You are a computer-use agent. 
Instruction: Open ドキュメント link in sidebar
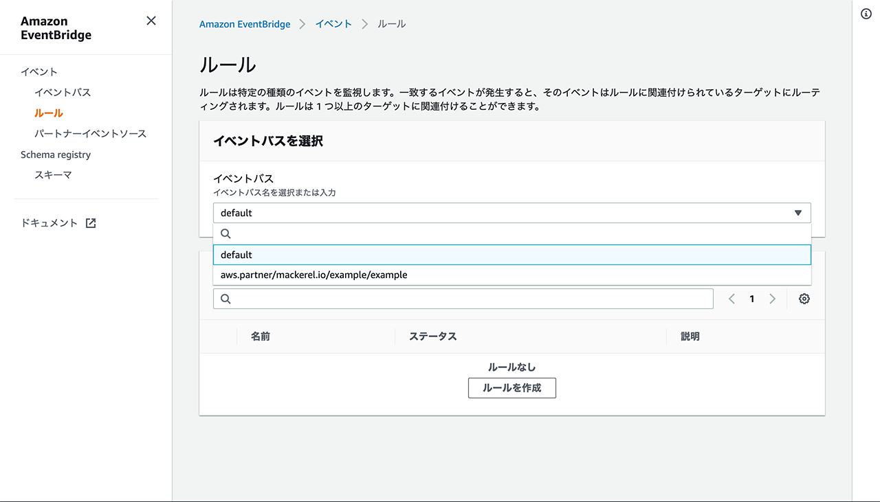(49, 223)
